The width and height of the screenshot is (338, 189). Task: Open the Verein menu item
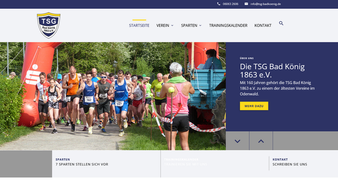pos(163,25)
